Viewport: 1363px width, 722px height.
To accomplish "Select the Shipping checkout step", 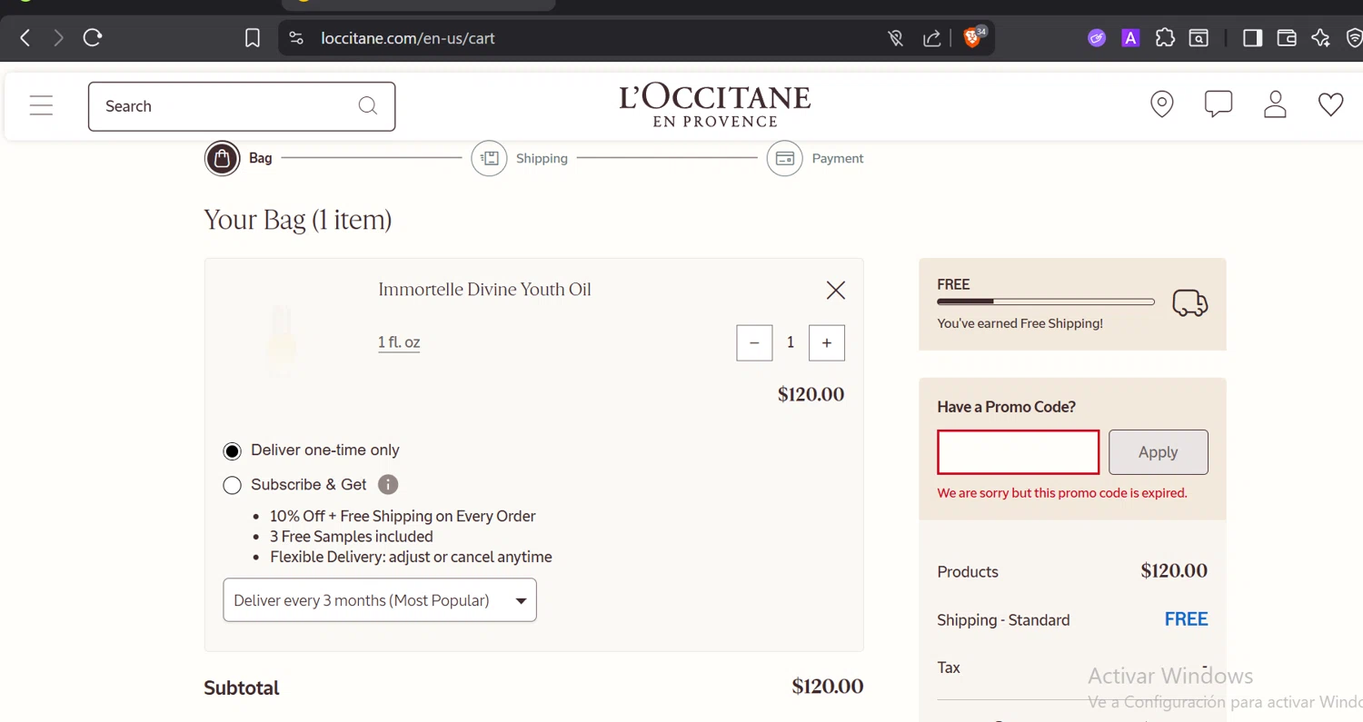I will pyautogui.click(x=520, y=158).
